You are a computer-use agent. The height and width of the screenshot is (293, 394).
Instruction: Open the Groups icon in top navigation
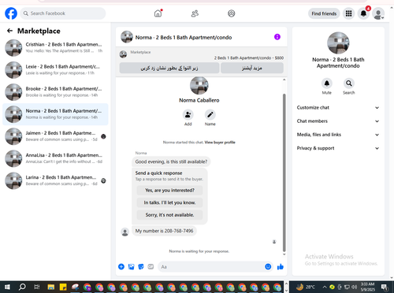(232, 13)
